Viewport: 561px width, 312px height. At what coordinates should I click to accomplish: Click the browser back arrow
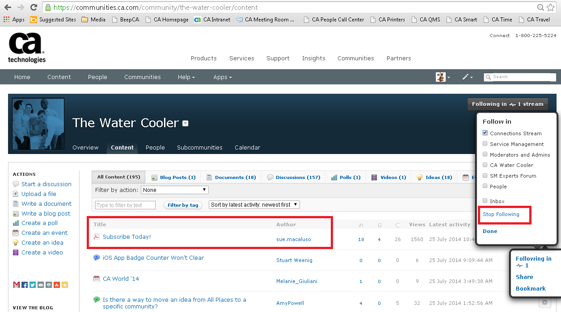[x=8, y=8]
